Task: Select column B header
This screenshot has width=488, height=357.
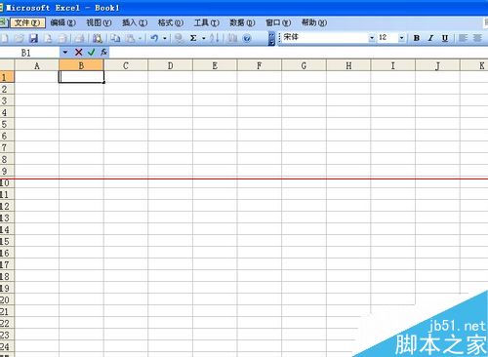Action: (81, 65)
